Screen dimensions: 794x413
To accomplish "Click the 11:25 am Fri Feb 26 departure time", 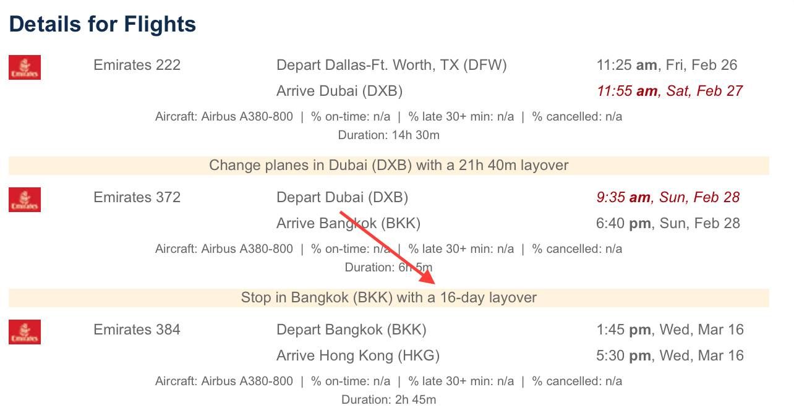I will click(x=667, y=65).
